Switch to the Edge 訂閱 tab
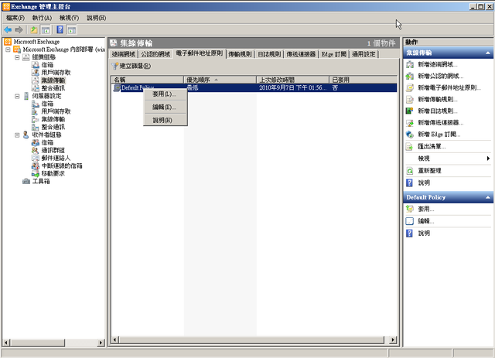This screenshot has width=495, height=358. 333,54
